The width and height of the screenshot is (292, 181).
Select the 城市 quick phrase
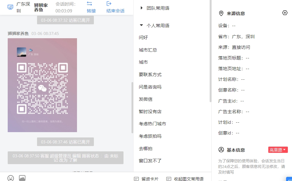(143, 62)
